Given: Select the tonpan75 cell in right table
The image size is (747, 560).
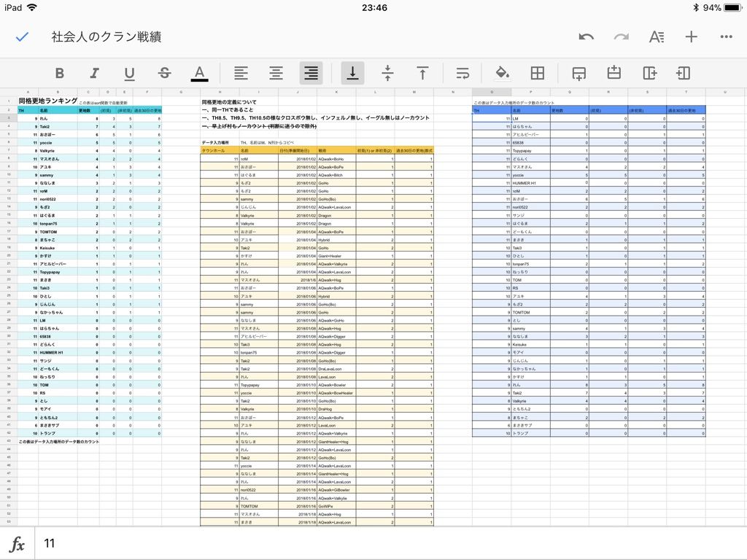Looking at the screenshot, I should (x=531, y=264).
